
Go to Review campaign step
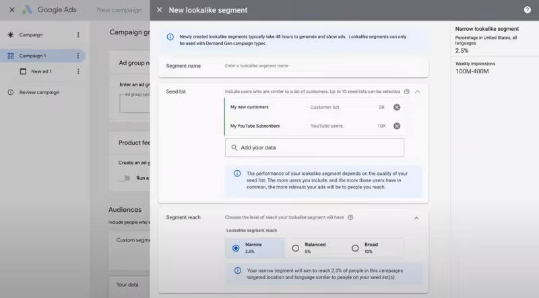pyautogui.click(x=39, y=92)
